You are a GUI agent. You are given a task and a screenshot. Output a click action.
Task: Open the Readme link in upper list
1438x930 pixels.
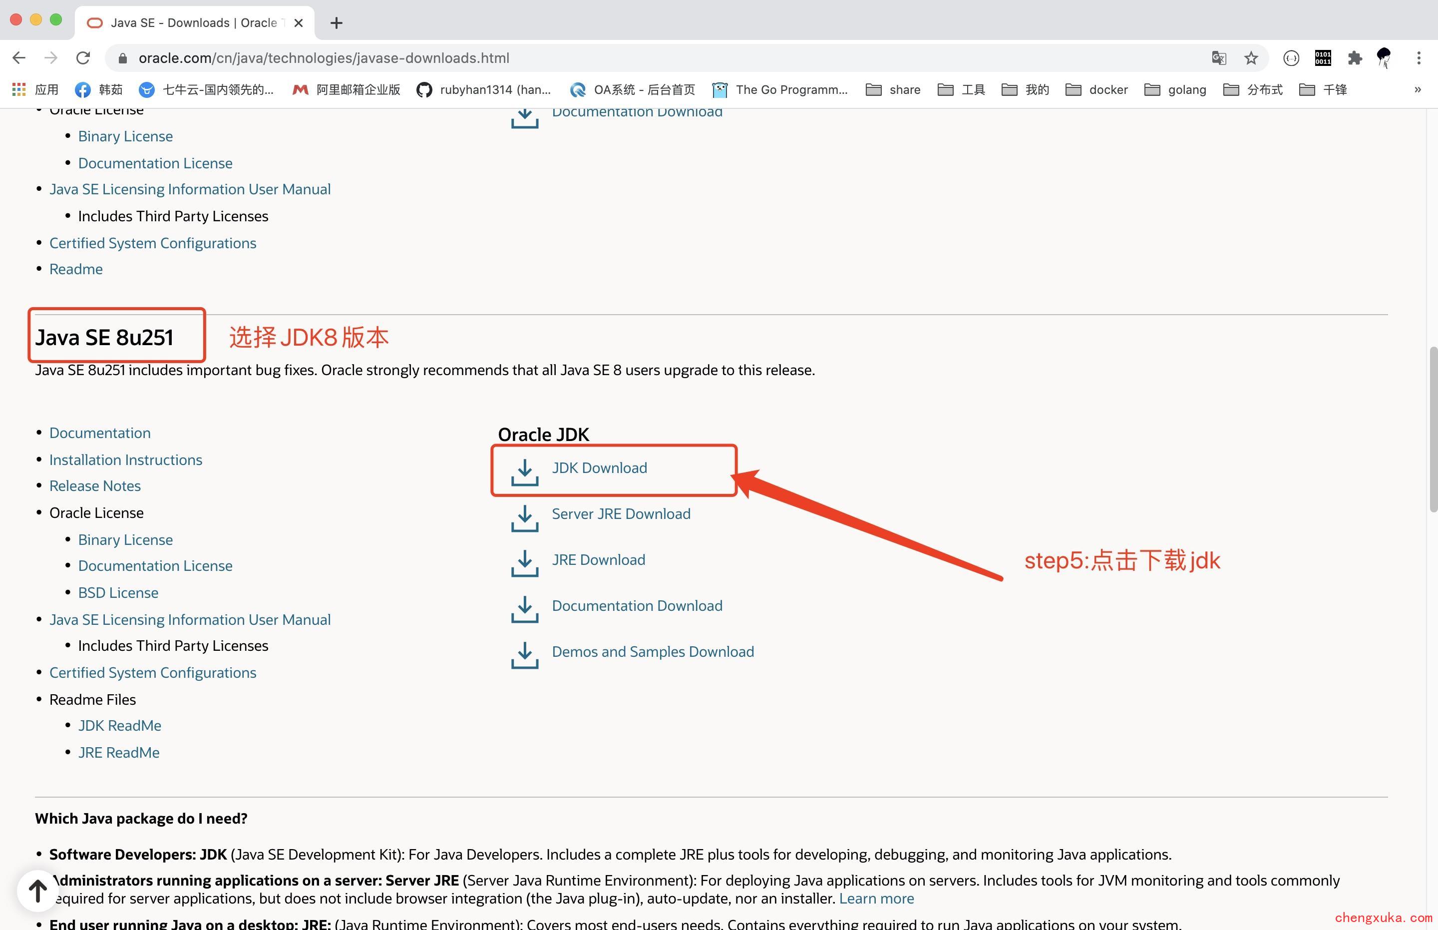click(75, 269)
